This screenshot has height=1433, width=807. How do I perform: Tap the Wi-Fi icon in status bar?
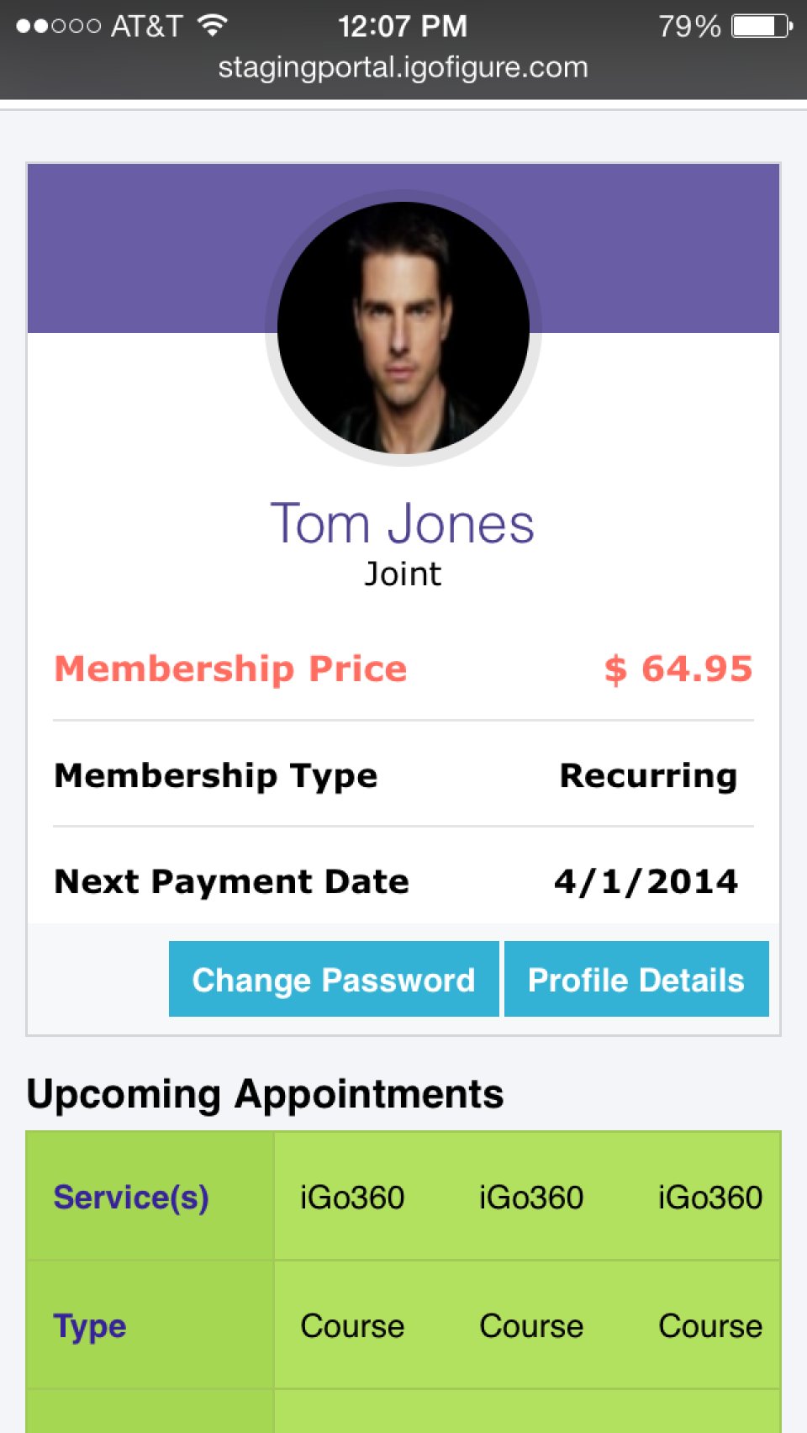click(214, 25)
